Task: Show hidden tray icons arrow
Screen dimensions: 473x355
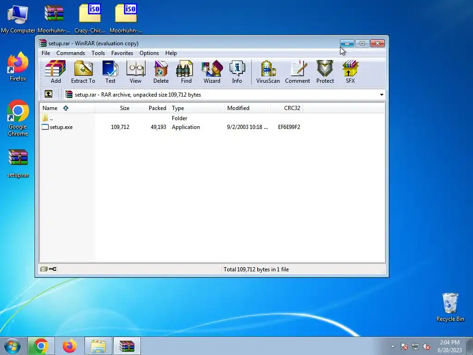Action: click(393, 346)
